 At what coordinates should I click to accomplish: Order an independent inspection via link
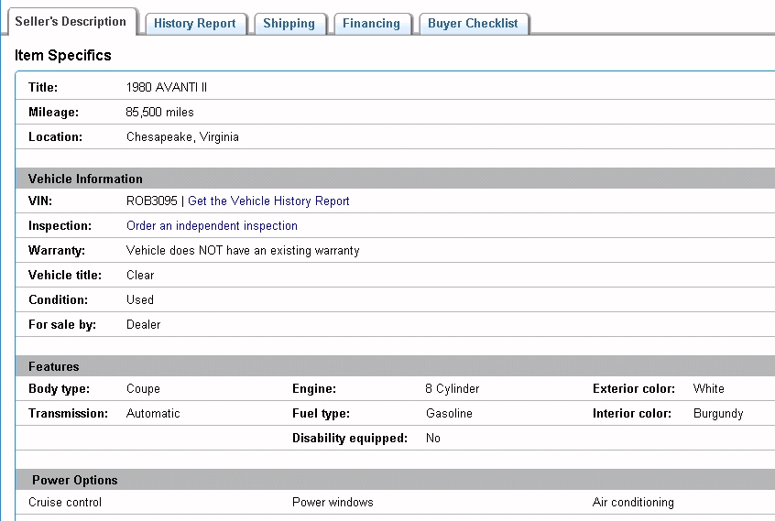(212, 225)
